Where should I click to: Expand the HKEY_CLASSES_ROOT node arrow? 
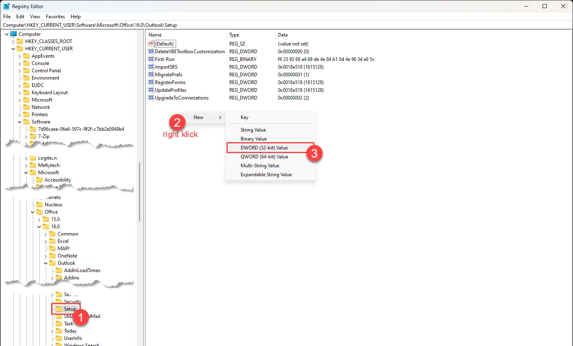[13, 41]
